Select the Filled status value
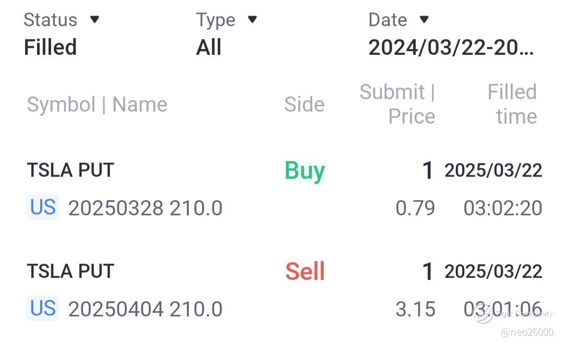 [x=50, y=47]
